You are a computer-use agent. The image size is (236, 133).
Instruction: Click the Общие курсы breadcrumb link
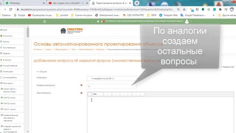pyautogui.click(x=62, y=50)
